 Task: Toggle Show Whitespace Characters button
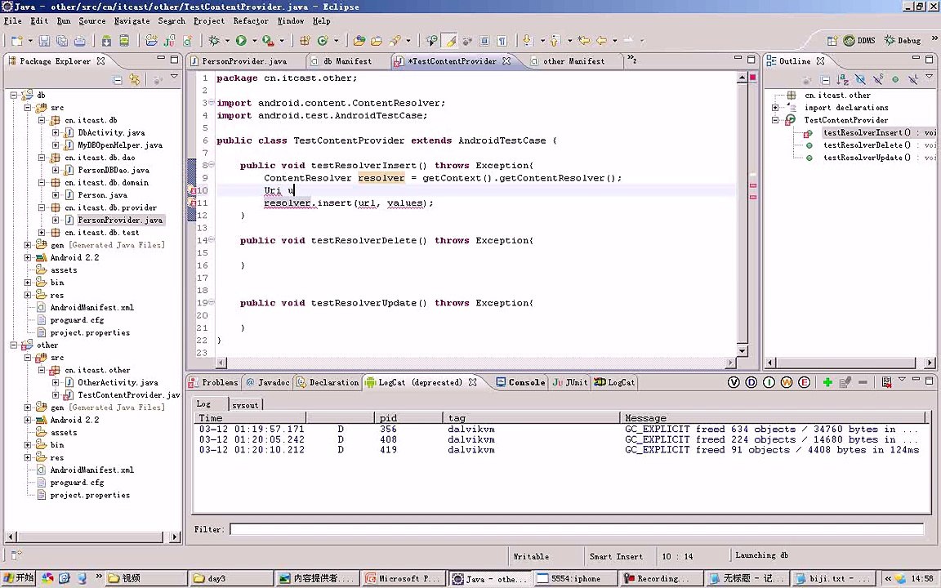502,41
